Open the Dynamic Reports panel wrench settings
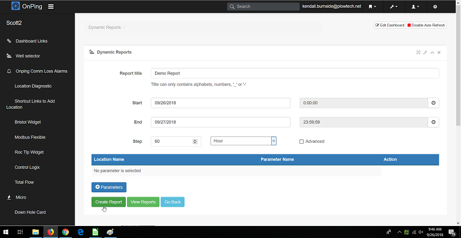Screen dimensions: 461x238 coord(425,52)
